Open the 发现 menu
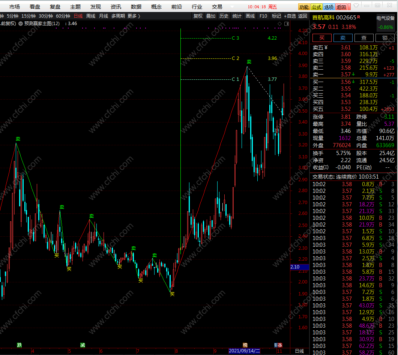The height and width of the screenshot is (355, 398). click(x=96, y=7)
